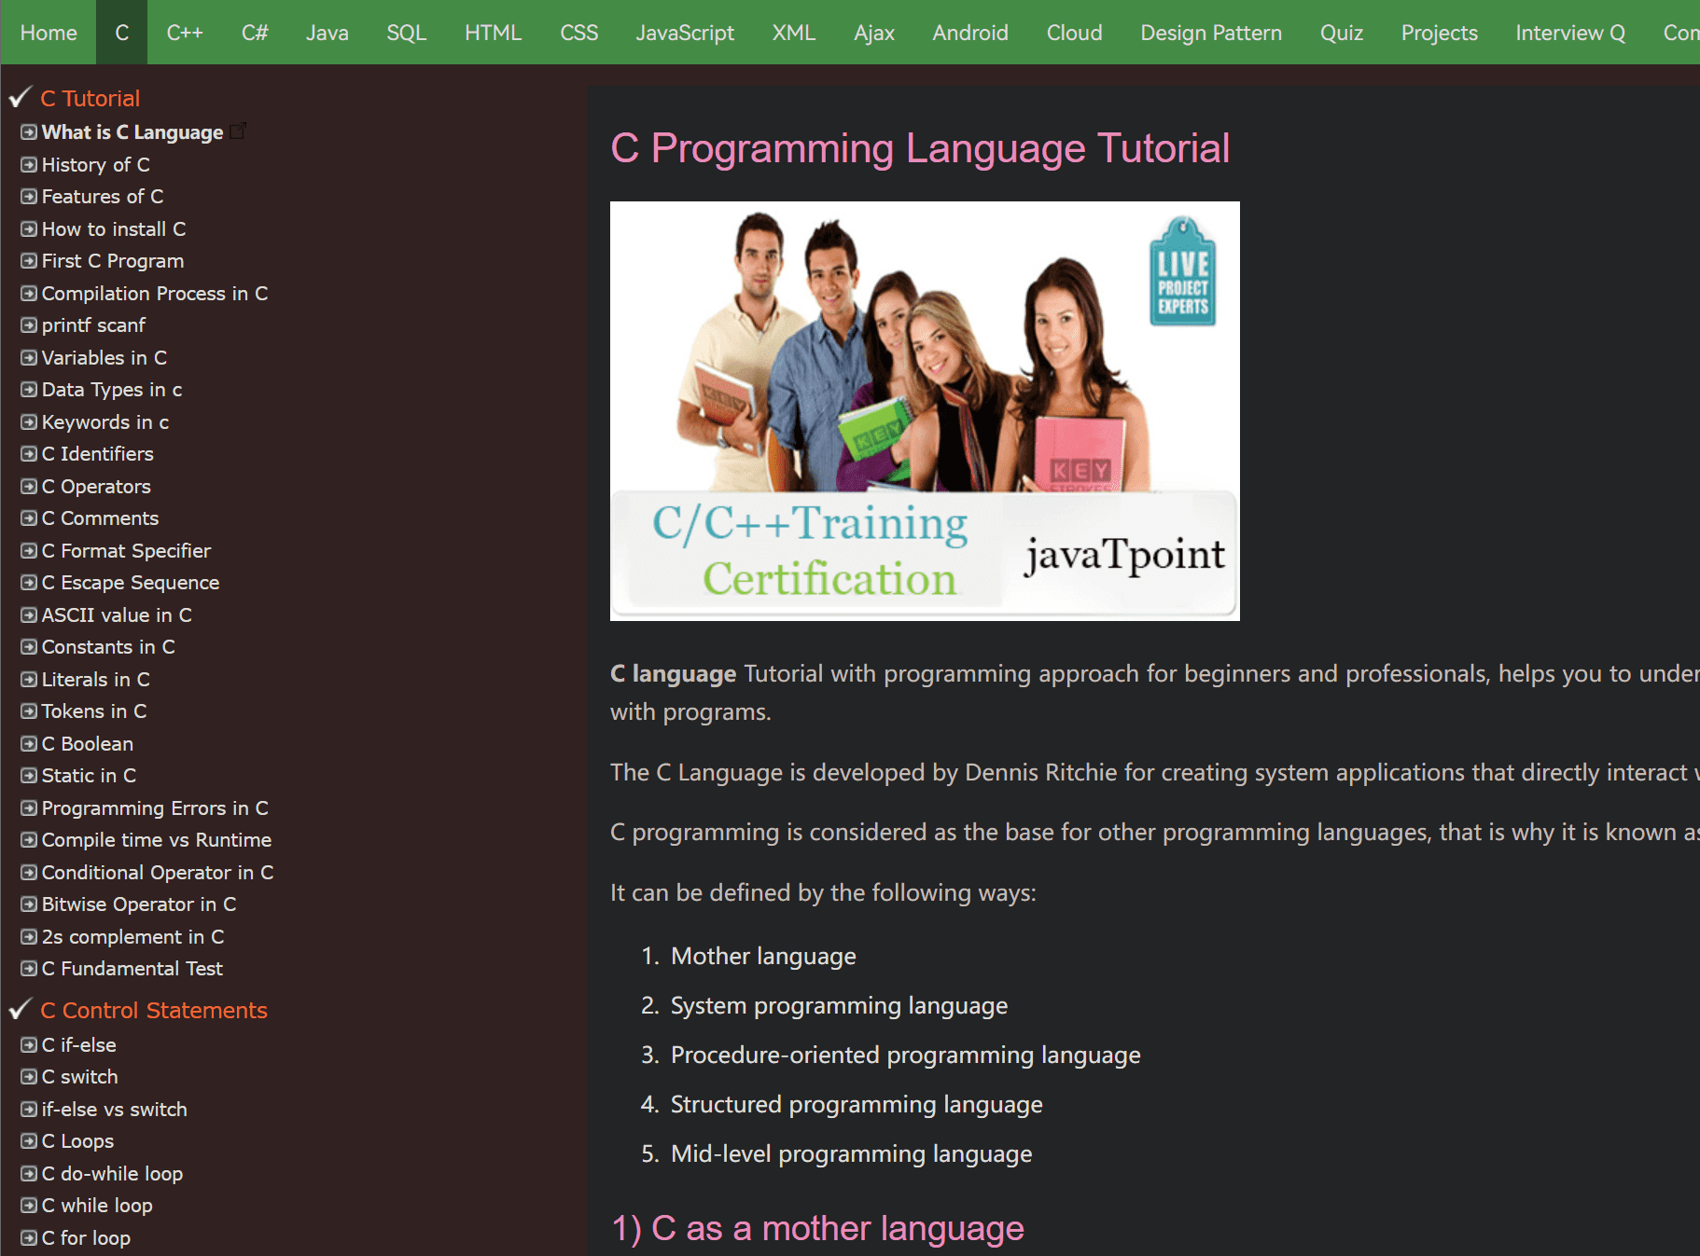
Task: Click the arrow icon beside printf scanf
Action: pos(28,324)
